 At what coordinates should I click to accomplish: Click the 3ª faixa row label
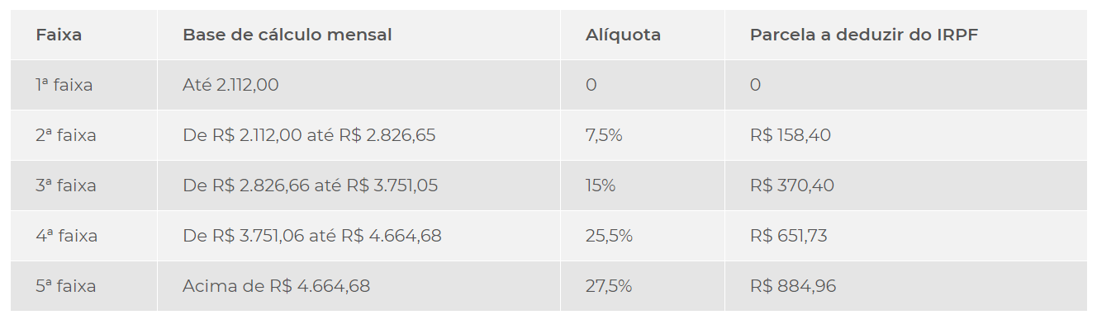[x=66, y=185]
